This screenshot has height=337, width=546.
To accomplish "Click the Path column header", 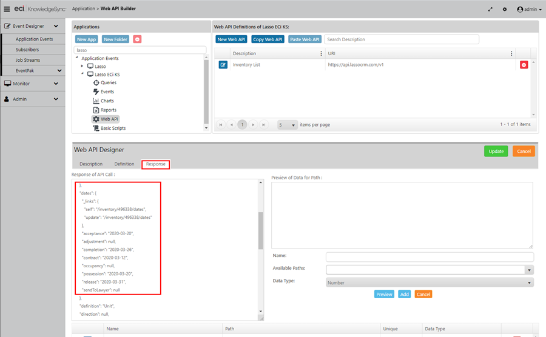I will click(x=301, y=329).
